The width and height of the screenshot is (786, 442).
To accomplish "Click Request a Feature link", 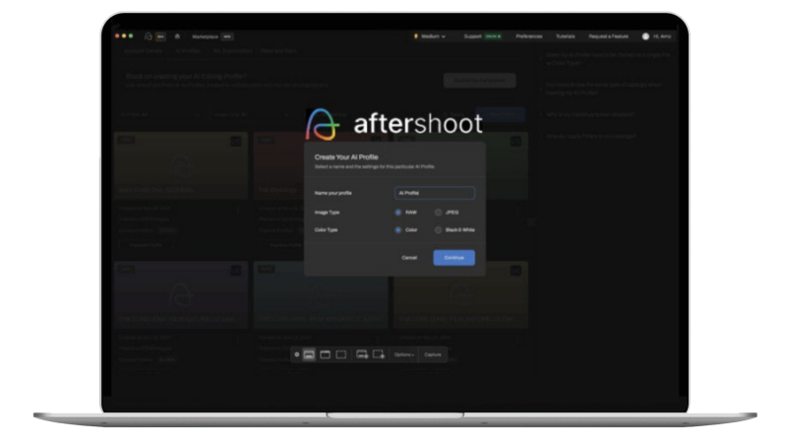I will pyautogui.click(x=608, y=36).
